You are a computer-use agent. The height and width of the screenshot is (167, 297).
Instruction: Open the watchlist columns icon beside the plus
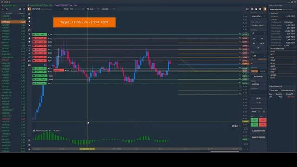click(x=6, y=9)
